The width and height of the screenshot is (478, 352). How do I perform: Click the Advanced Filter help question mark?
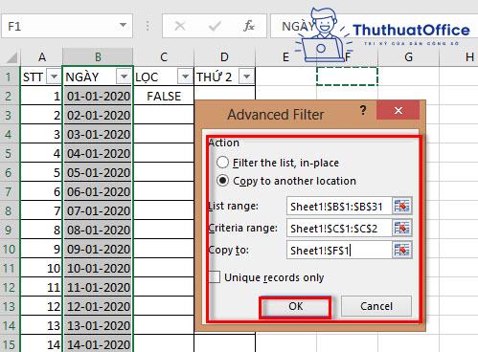click(x=363, y=110)
